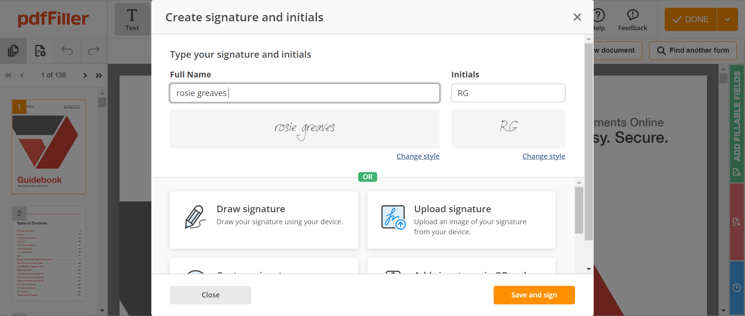Image resolution: width=745 pixels, height=316 pixels.
Task: Jump to the last page
Action: 99,76
